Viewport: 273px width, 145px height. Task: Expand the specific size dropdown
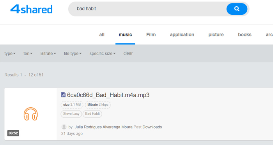(x=103, y=53)
